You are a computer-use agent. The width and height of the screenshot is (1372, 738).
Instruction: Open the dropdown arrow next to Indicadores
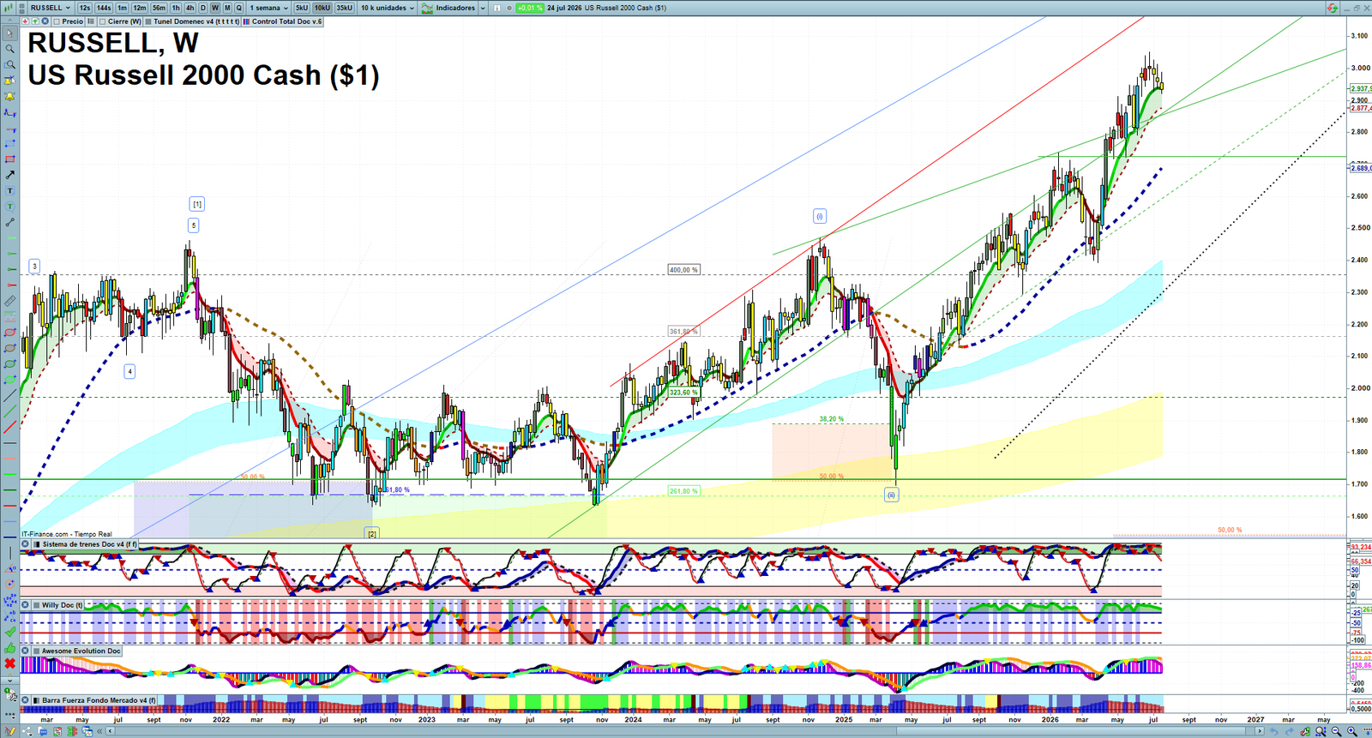coord(483,8)
